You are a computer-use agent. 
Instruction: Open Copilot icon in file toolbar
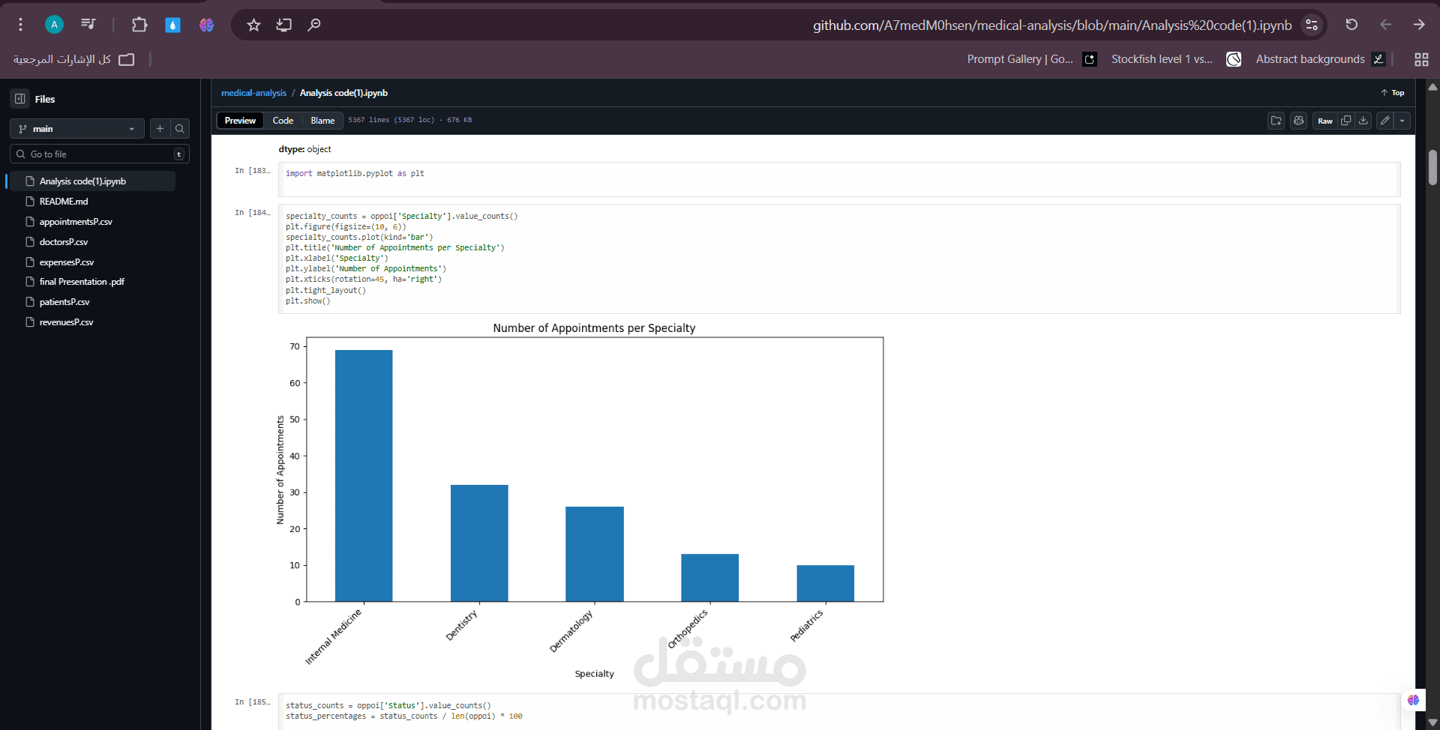(x=1299, y=121)
